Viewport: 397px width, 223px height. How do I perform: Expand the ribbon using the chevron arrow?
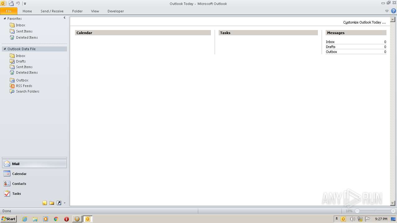pyautogui.click(x=387, y=11)
